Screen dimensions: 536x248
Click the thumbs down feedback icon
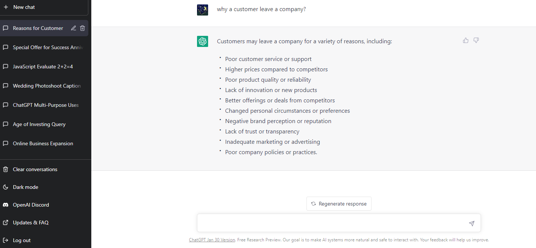[476, 40]
